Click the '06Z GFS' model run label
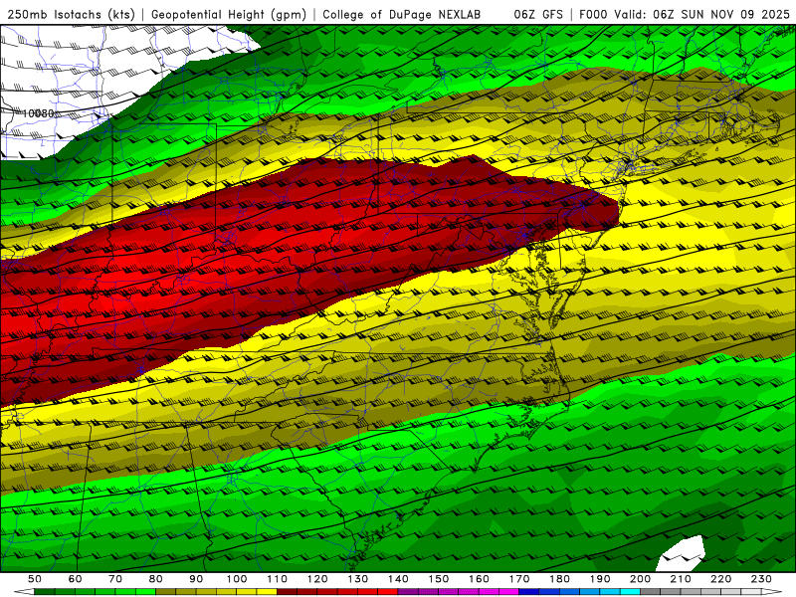 coord(538,15)
